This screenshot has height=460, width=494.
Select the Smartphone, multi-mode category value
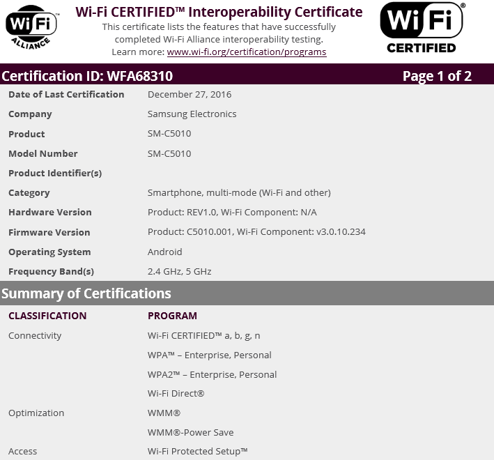[239, 193]
